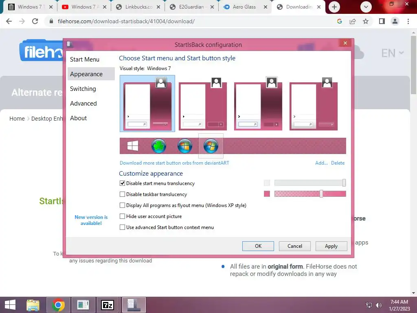Screen dimensions: 417x313
Task: Click Apply to save appearance settings
Action: pyautogui.click(x=331, y=246)
